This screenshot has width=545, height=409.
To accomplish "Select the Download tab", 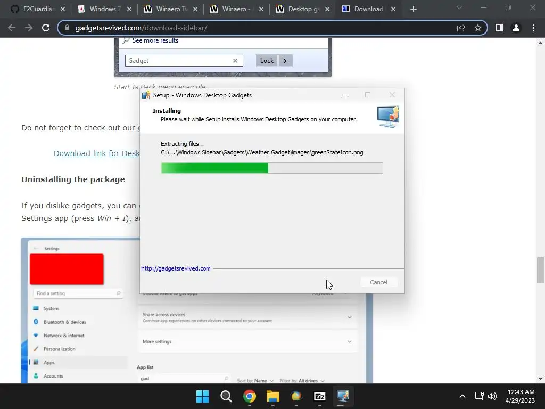I will point(368,9).
